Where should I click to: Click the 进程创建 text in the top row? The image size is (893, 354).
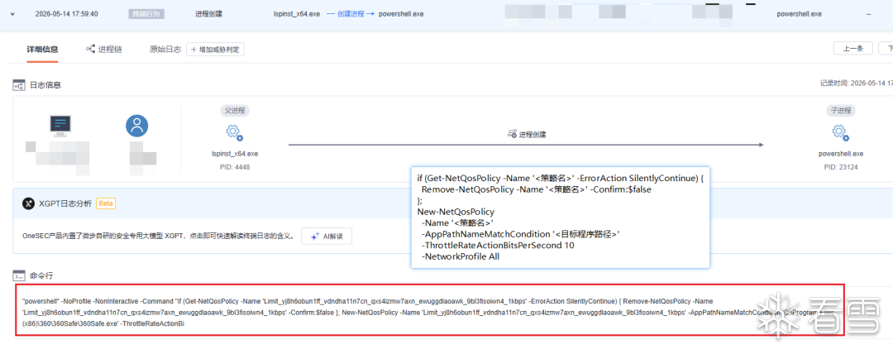pos(208,14)
